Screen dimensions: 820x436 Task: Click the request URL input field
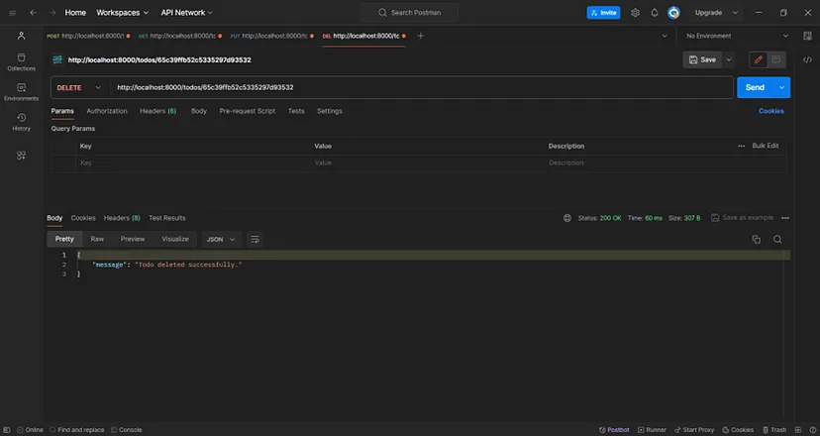tap(422, 87)
